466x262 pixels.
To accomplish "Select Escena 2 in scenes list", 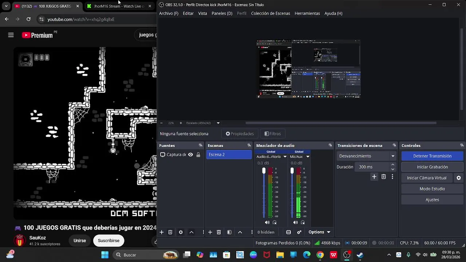I will 229,155.
